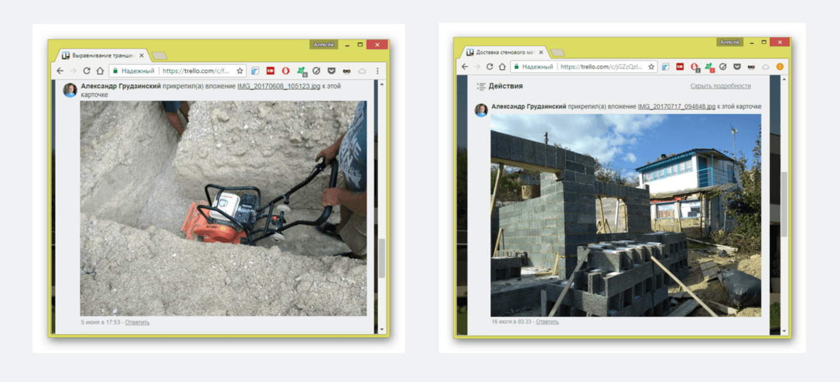Click the 'Алексей' profile button in right window
840x382 pixels.
pyautogui.click(x=730, y=42)
